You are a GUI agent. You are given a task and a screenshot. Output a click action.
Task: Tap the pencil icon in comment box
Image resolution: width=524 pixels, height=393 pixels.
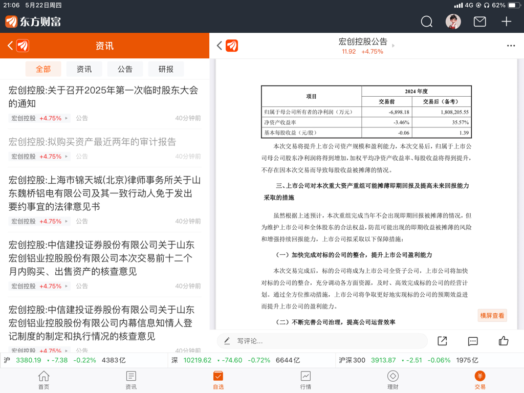(x=227, y=341)
